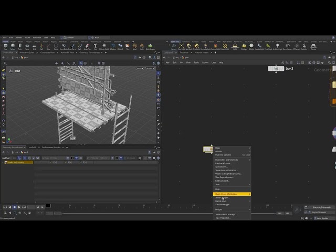Select the Circle shelf tool
Viewport: 336px width, 252px height.
(56, 47)
